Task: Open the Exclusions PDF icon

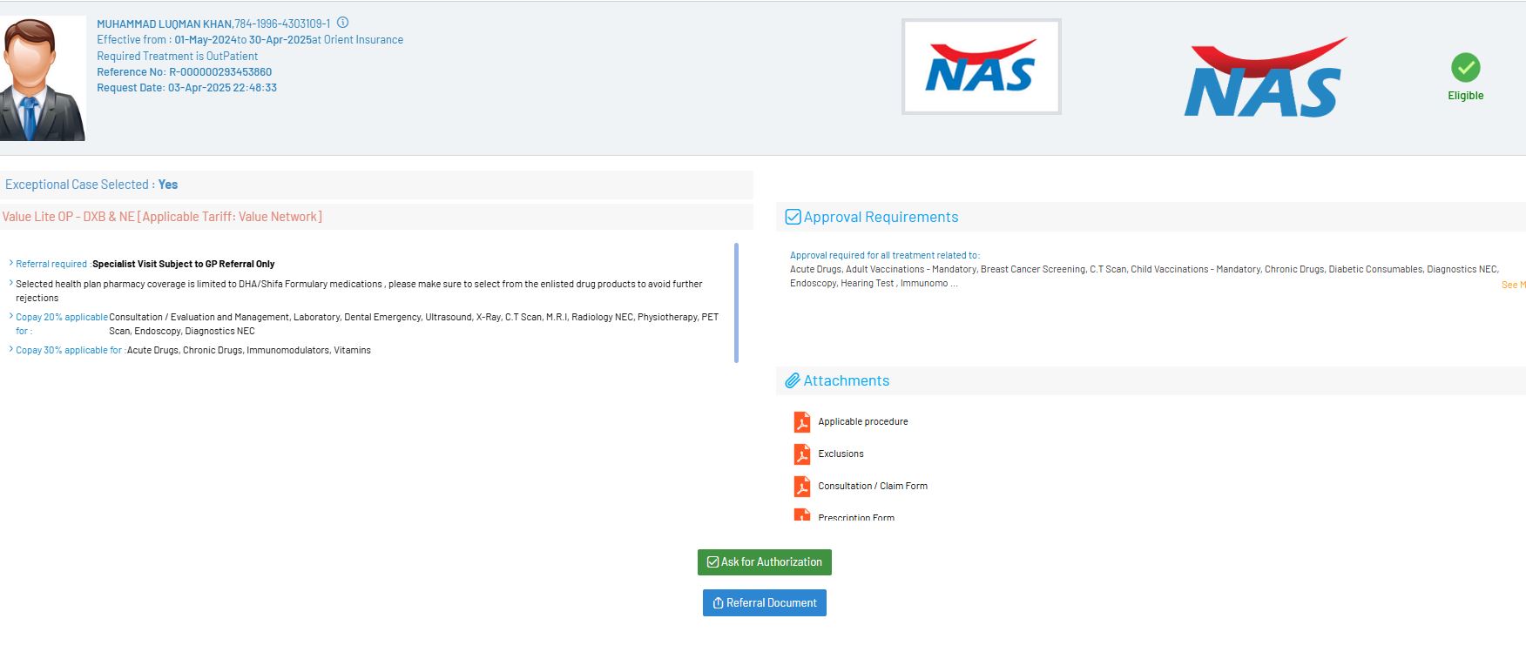Action: 802,454
